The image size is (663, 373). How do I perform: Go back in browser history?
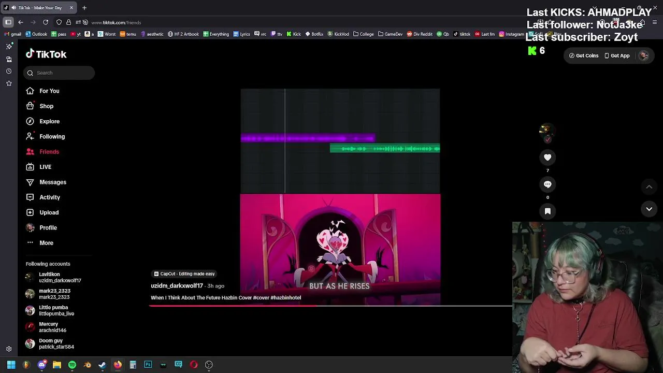(21, 22)
